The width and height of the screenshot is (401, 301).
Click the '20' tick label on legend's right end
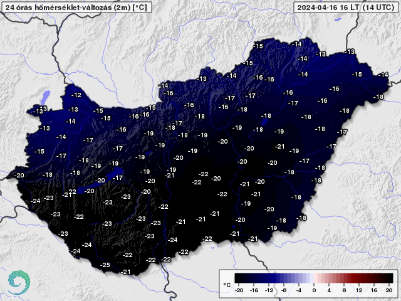pyautogui.click(x=389, y=290)
